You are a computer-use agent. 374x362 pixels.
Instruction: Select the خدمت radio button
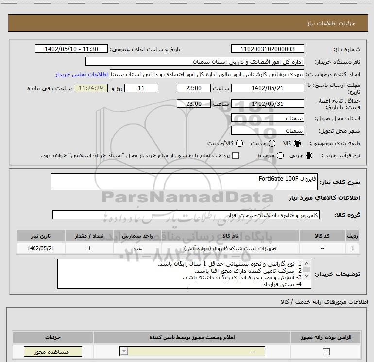click(x=272, y=143)
